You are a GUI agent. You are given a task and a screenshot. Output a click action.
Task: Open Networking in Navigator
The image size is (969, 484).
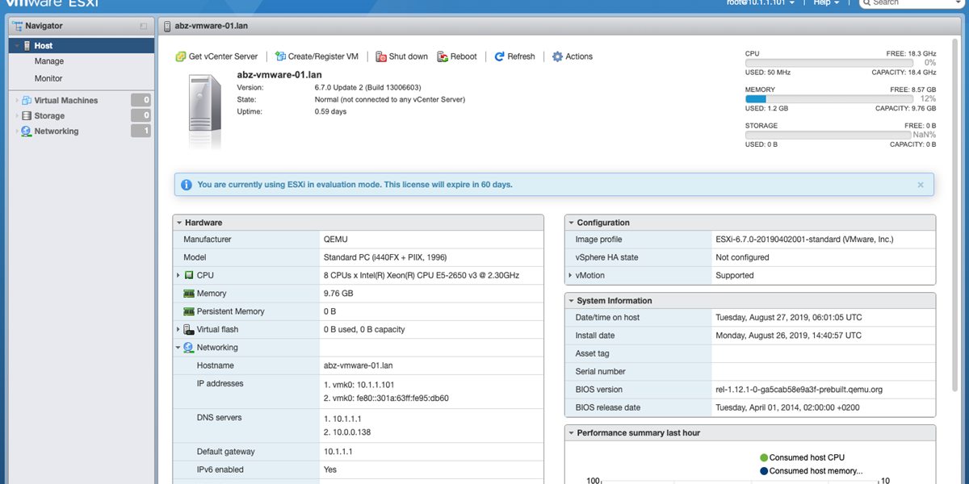tap(57, 131)
